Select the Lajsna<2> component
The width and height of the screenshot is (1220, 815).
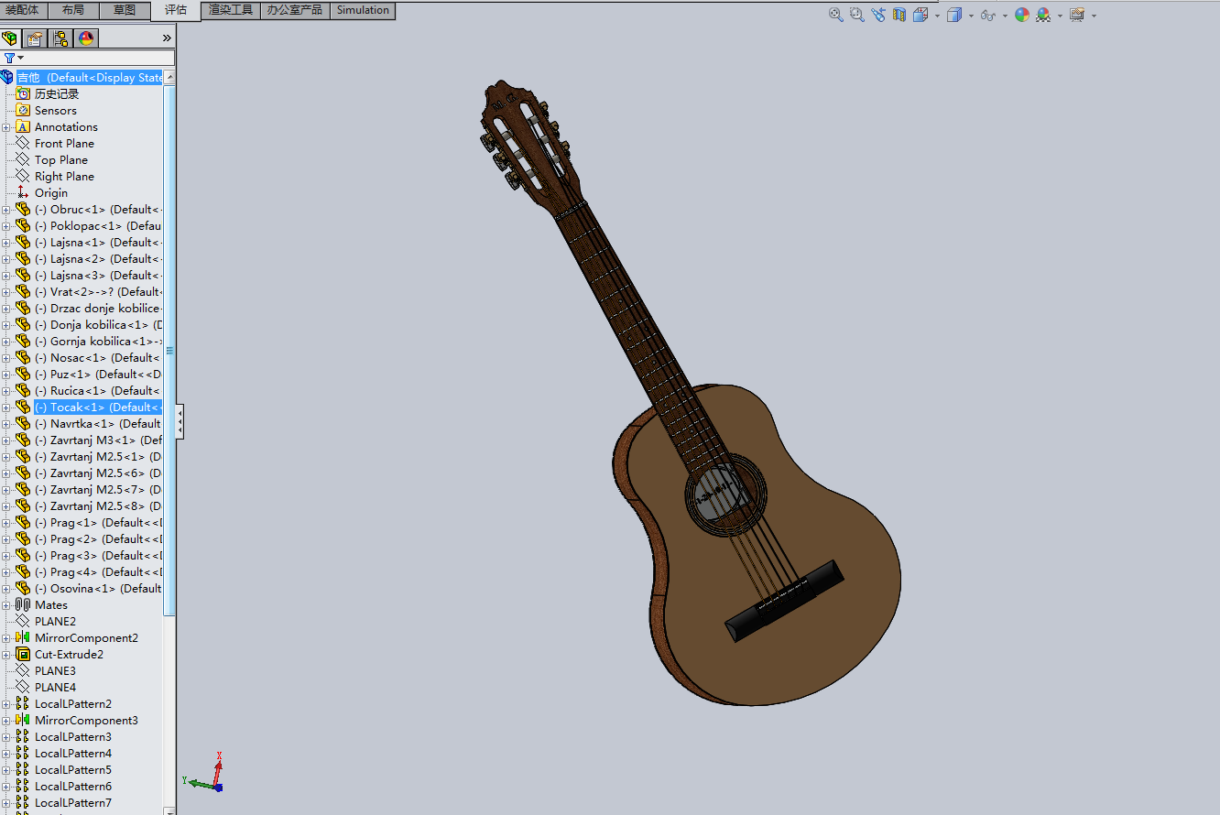coord(98,259)
